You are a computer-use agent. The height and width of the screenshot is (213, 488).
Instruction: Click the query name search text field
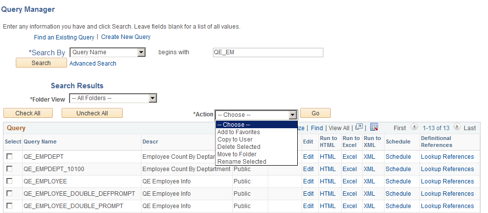[x=268, y=52]
